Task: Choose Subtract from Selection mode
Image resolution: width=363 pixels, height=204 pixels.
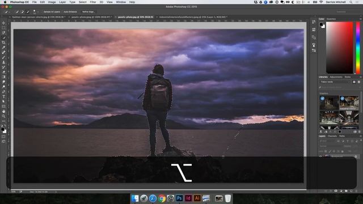Action: [28, 11]
